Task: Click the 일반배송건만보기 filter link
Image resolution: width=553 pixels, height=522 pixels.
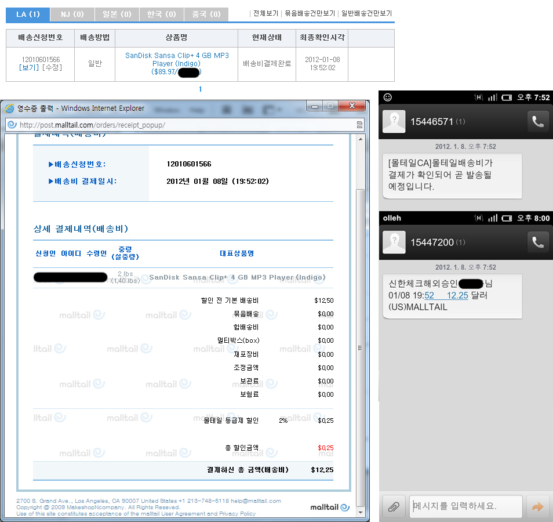Action: [366, 13]
